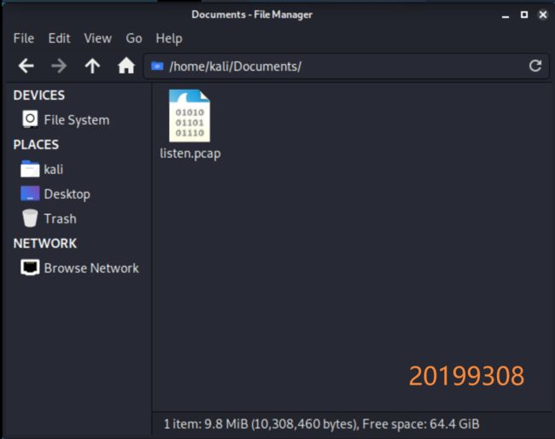
Task: Select the Desktop label in Places
Action: coord(67,194)
